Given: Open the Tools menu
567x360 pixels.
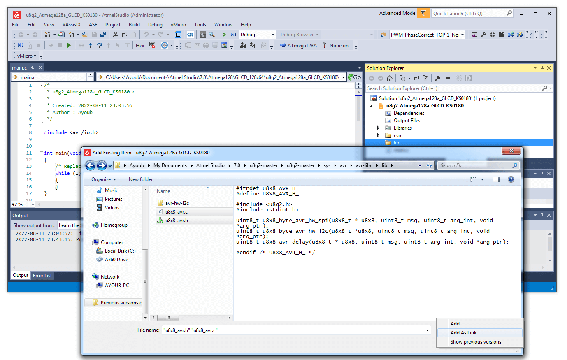Looking at the screenshot, I should coord(200,25).
